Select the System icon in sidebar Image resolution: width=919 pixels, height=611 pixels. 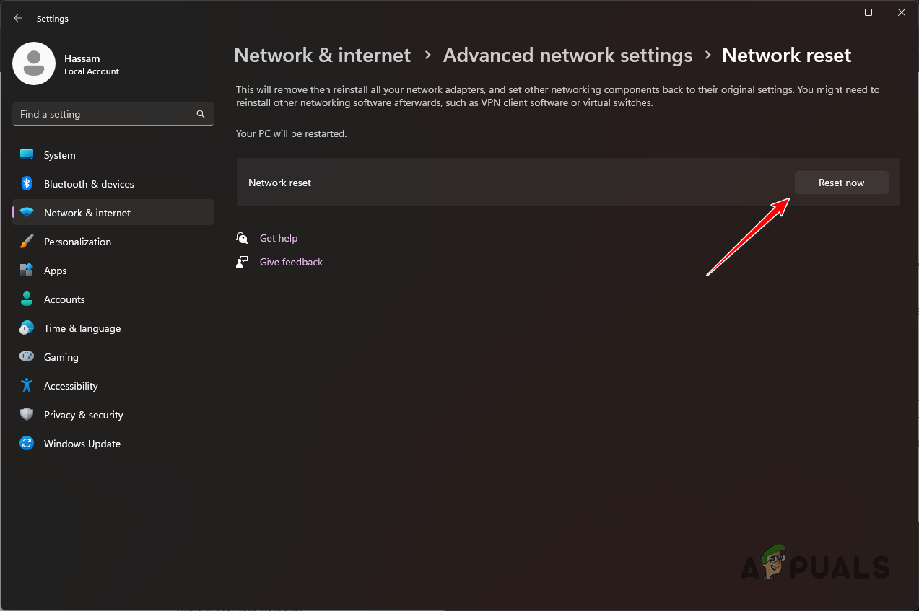click(x=26, y=154)
